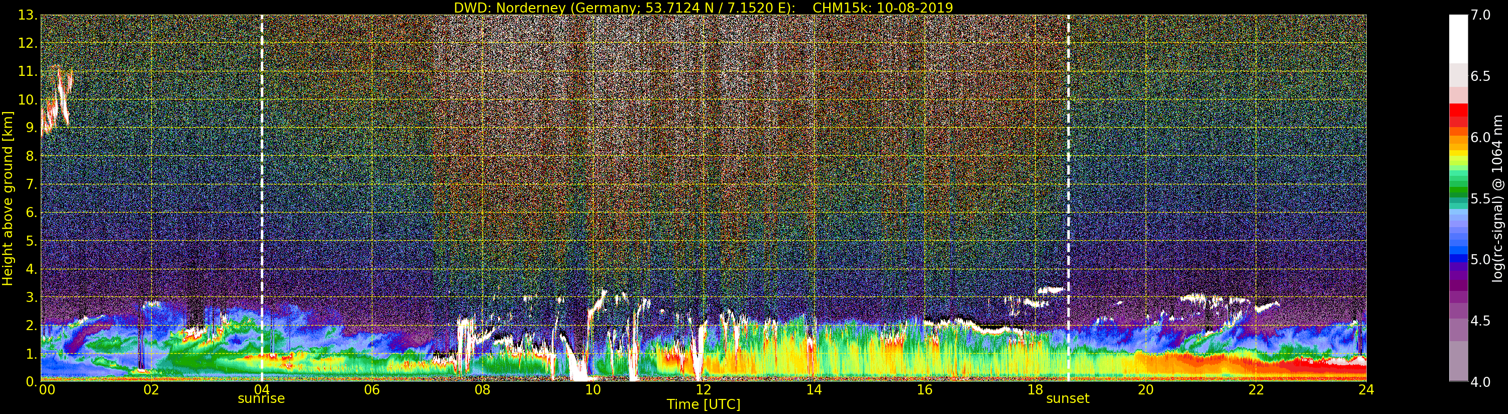Click the 'Height above ground [km]' axis label
1508x414 pixels.
click(x=8, y=198)
